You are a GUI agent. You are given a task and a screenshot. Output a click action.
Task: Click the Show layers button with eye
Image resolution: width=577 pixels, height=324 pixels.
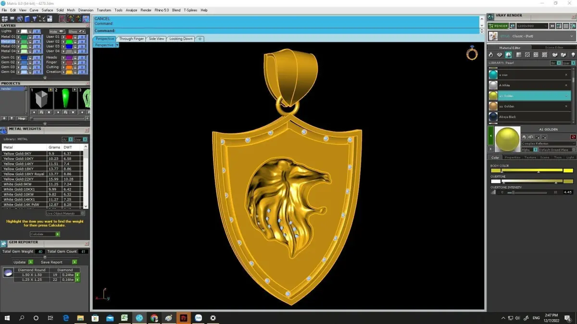click(x=77, y=32)
